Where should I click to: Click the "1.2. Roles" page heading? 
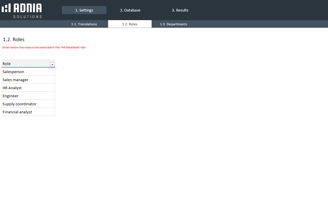pos(14,39)
